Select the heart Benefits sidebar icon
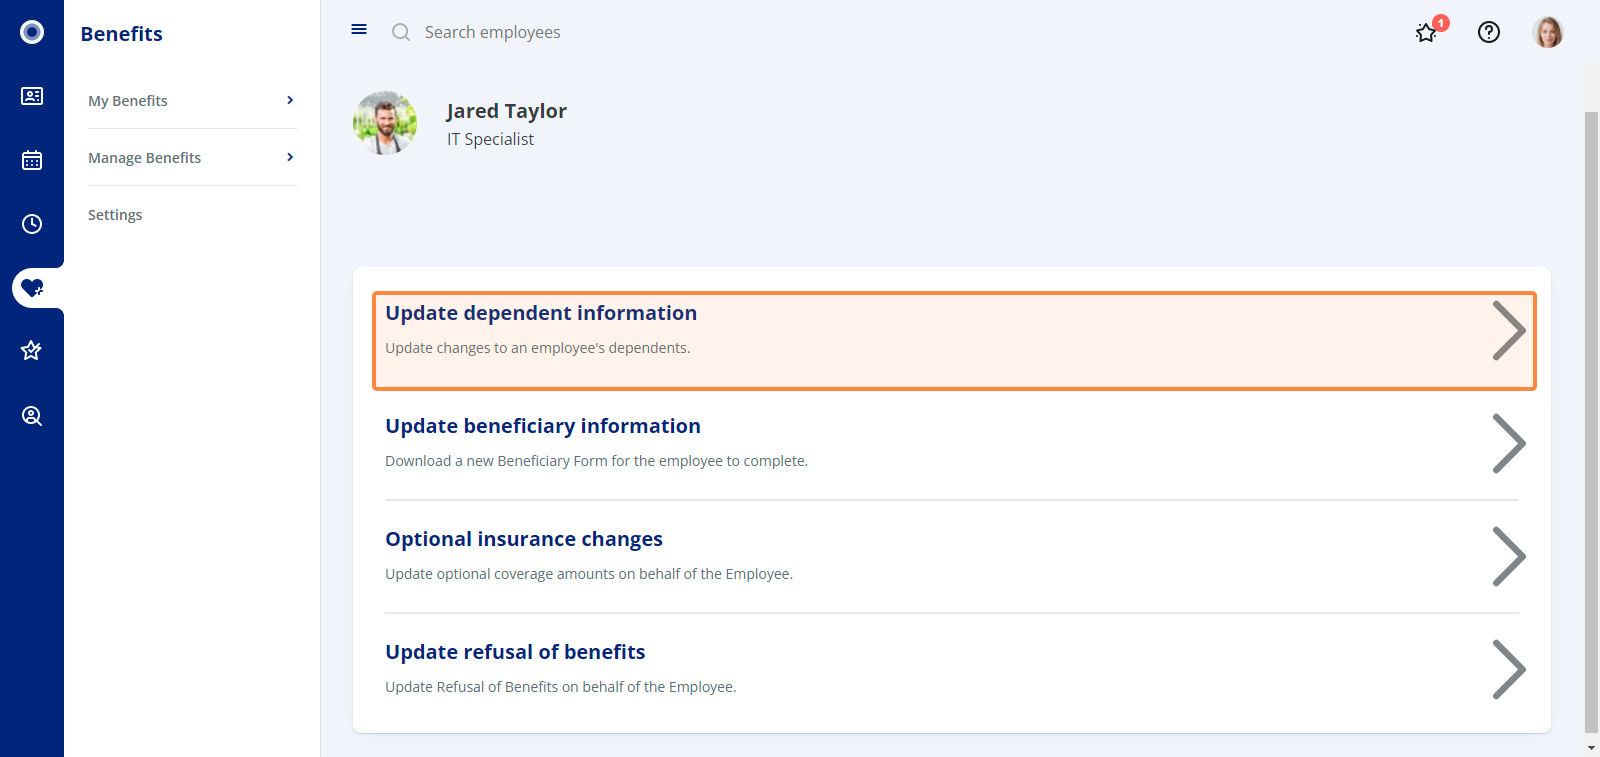Screen dimensions: 1600x757 coord(31,287)
